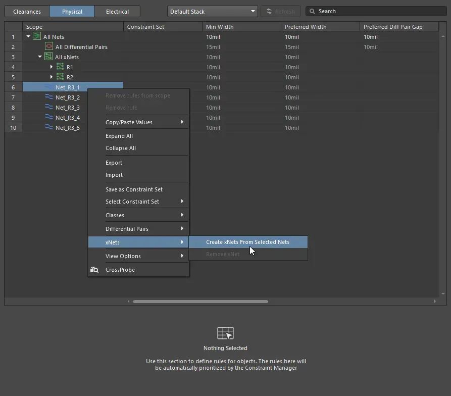
Task: Expand the R1 xNet row
Action: pos(51,67)
